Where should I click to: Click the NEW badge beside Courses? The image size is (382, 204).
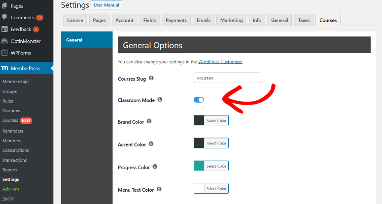point(26,120)
